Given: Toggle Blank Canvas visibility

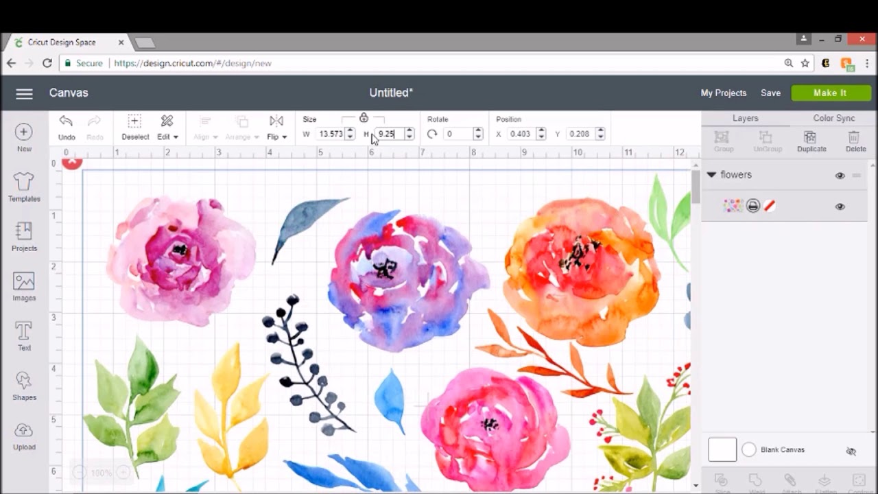Looking at the screenshot, I should coord(851,451).
